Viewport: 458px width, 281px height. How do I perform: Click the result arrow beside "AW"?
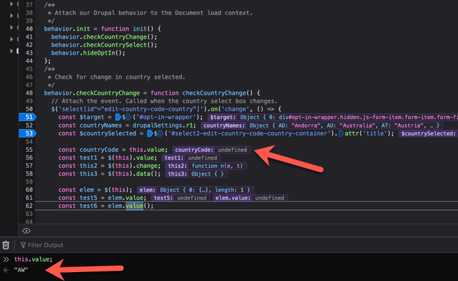point(6,270)
